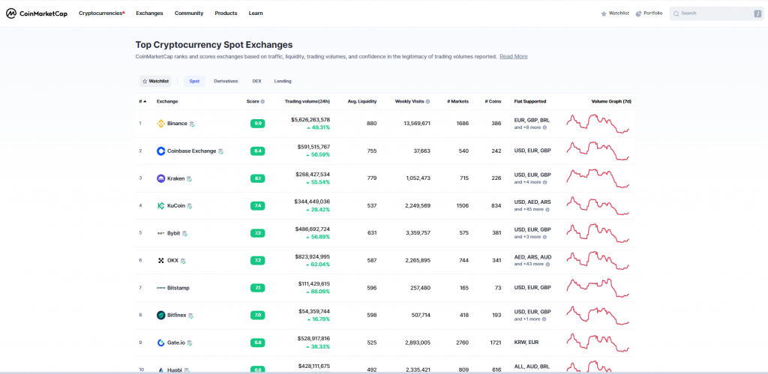Click the Bitstamp logo icon
The width and height of the screenshot is (768, 374).
160,288
